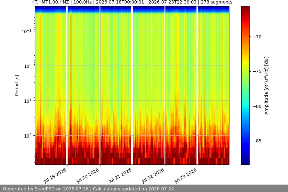Click the Amplitude colorbar axis label
288x192 pixels.
[266, 85]
